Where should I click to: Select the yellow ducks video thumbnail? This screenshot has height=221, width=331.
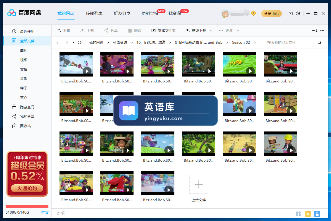tap(240, 64)
